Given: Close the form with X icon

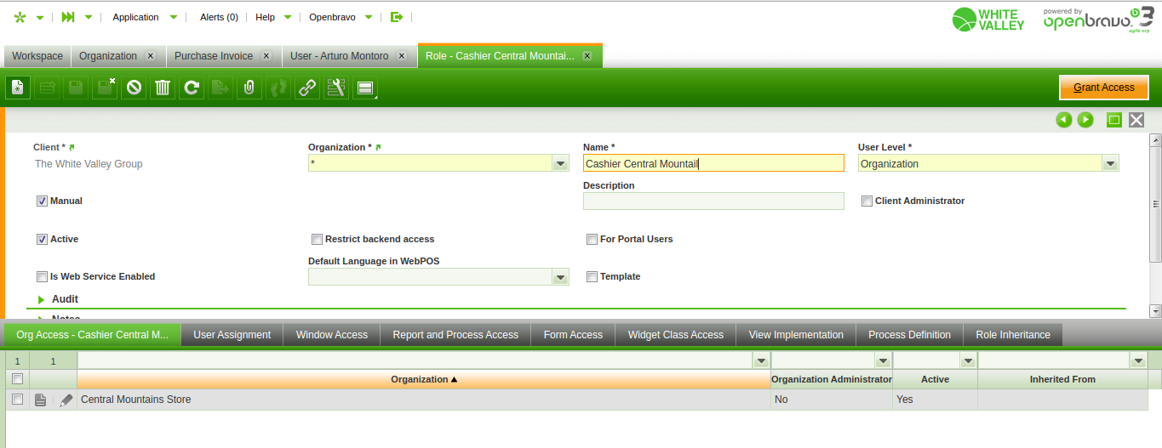Looking at the screenshot, I should (x=1136, y=120).
